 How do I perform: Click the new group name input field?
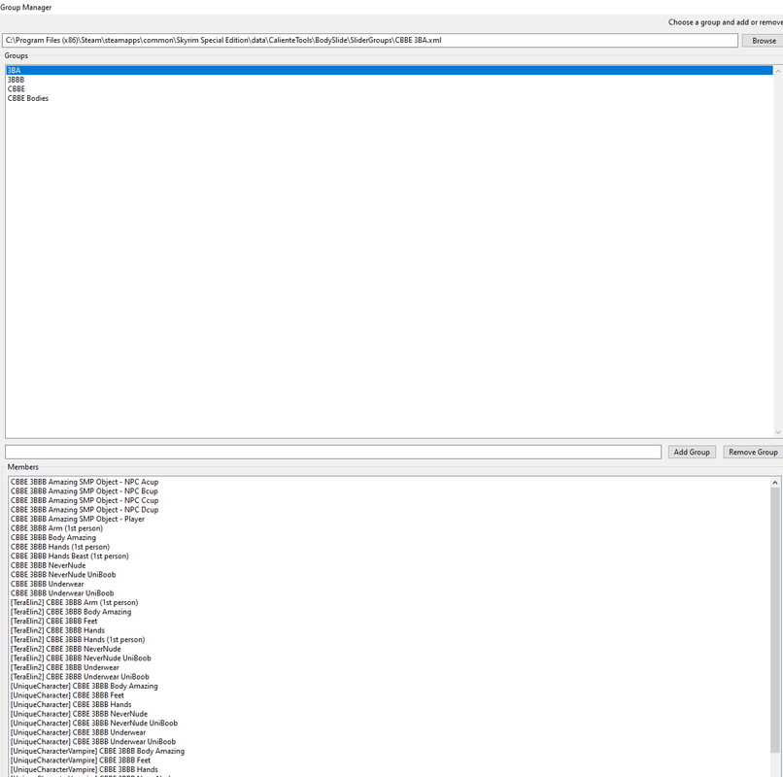[333, 452]
